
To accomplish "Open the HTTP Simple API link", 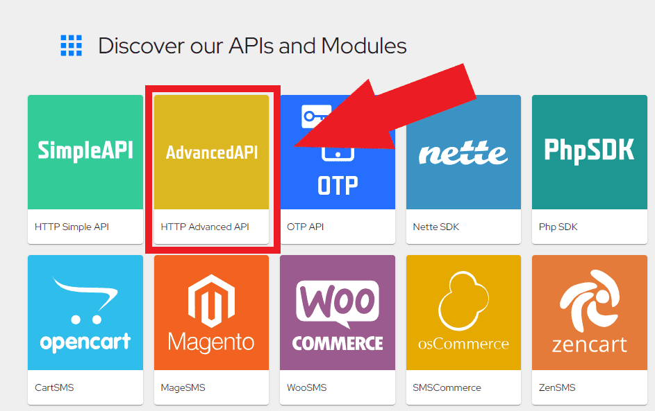I will tap(72, 227).
